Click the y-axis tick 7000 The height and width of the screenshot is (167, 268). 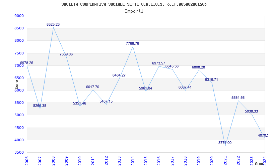tap(19, 65)
